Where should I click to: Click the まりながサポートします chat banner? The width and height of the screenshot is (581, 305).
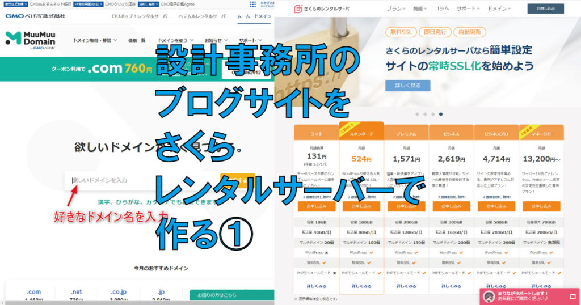click(529, 296)
